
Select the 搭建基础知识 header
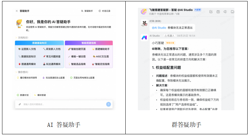39,43
